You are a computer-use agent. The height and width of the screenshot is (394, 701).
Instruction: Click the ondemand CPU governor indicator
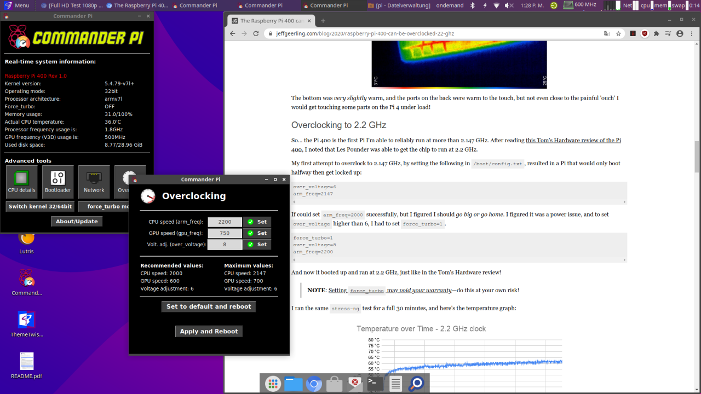[x=449, y=5]
